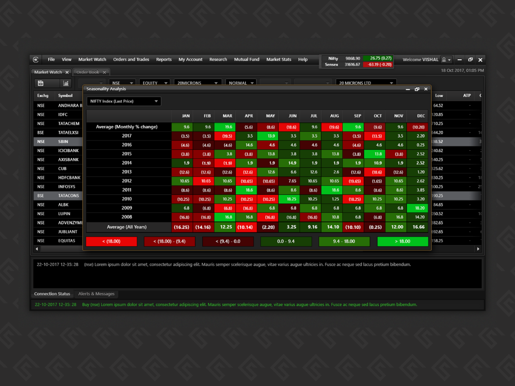Close the Order Book tab

click(104, 72)
